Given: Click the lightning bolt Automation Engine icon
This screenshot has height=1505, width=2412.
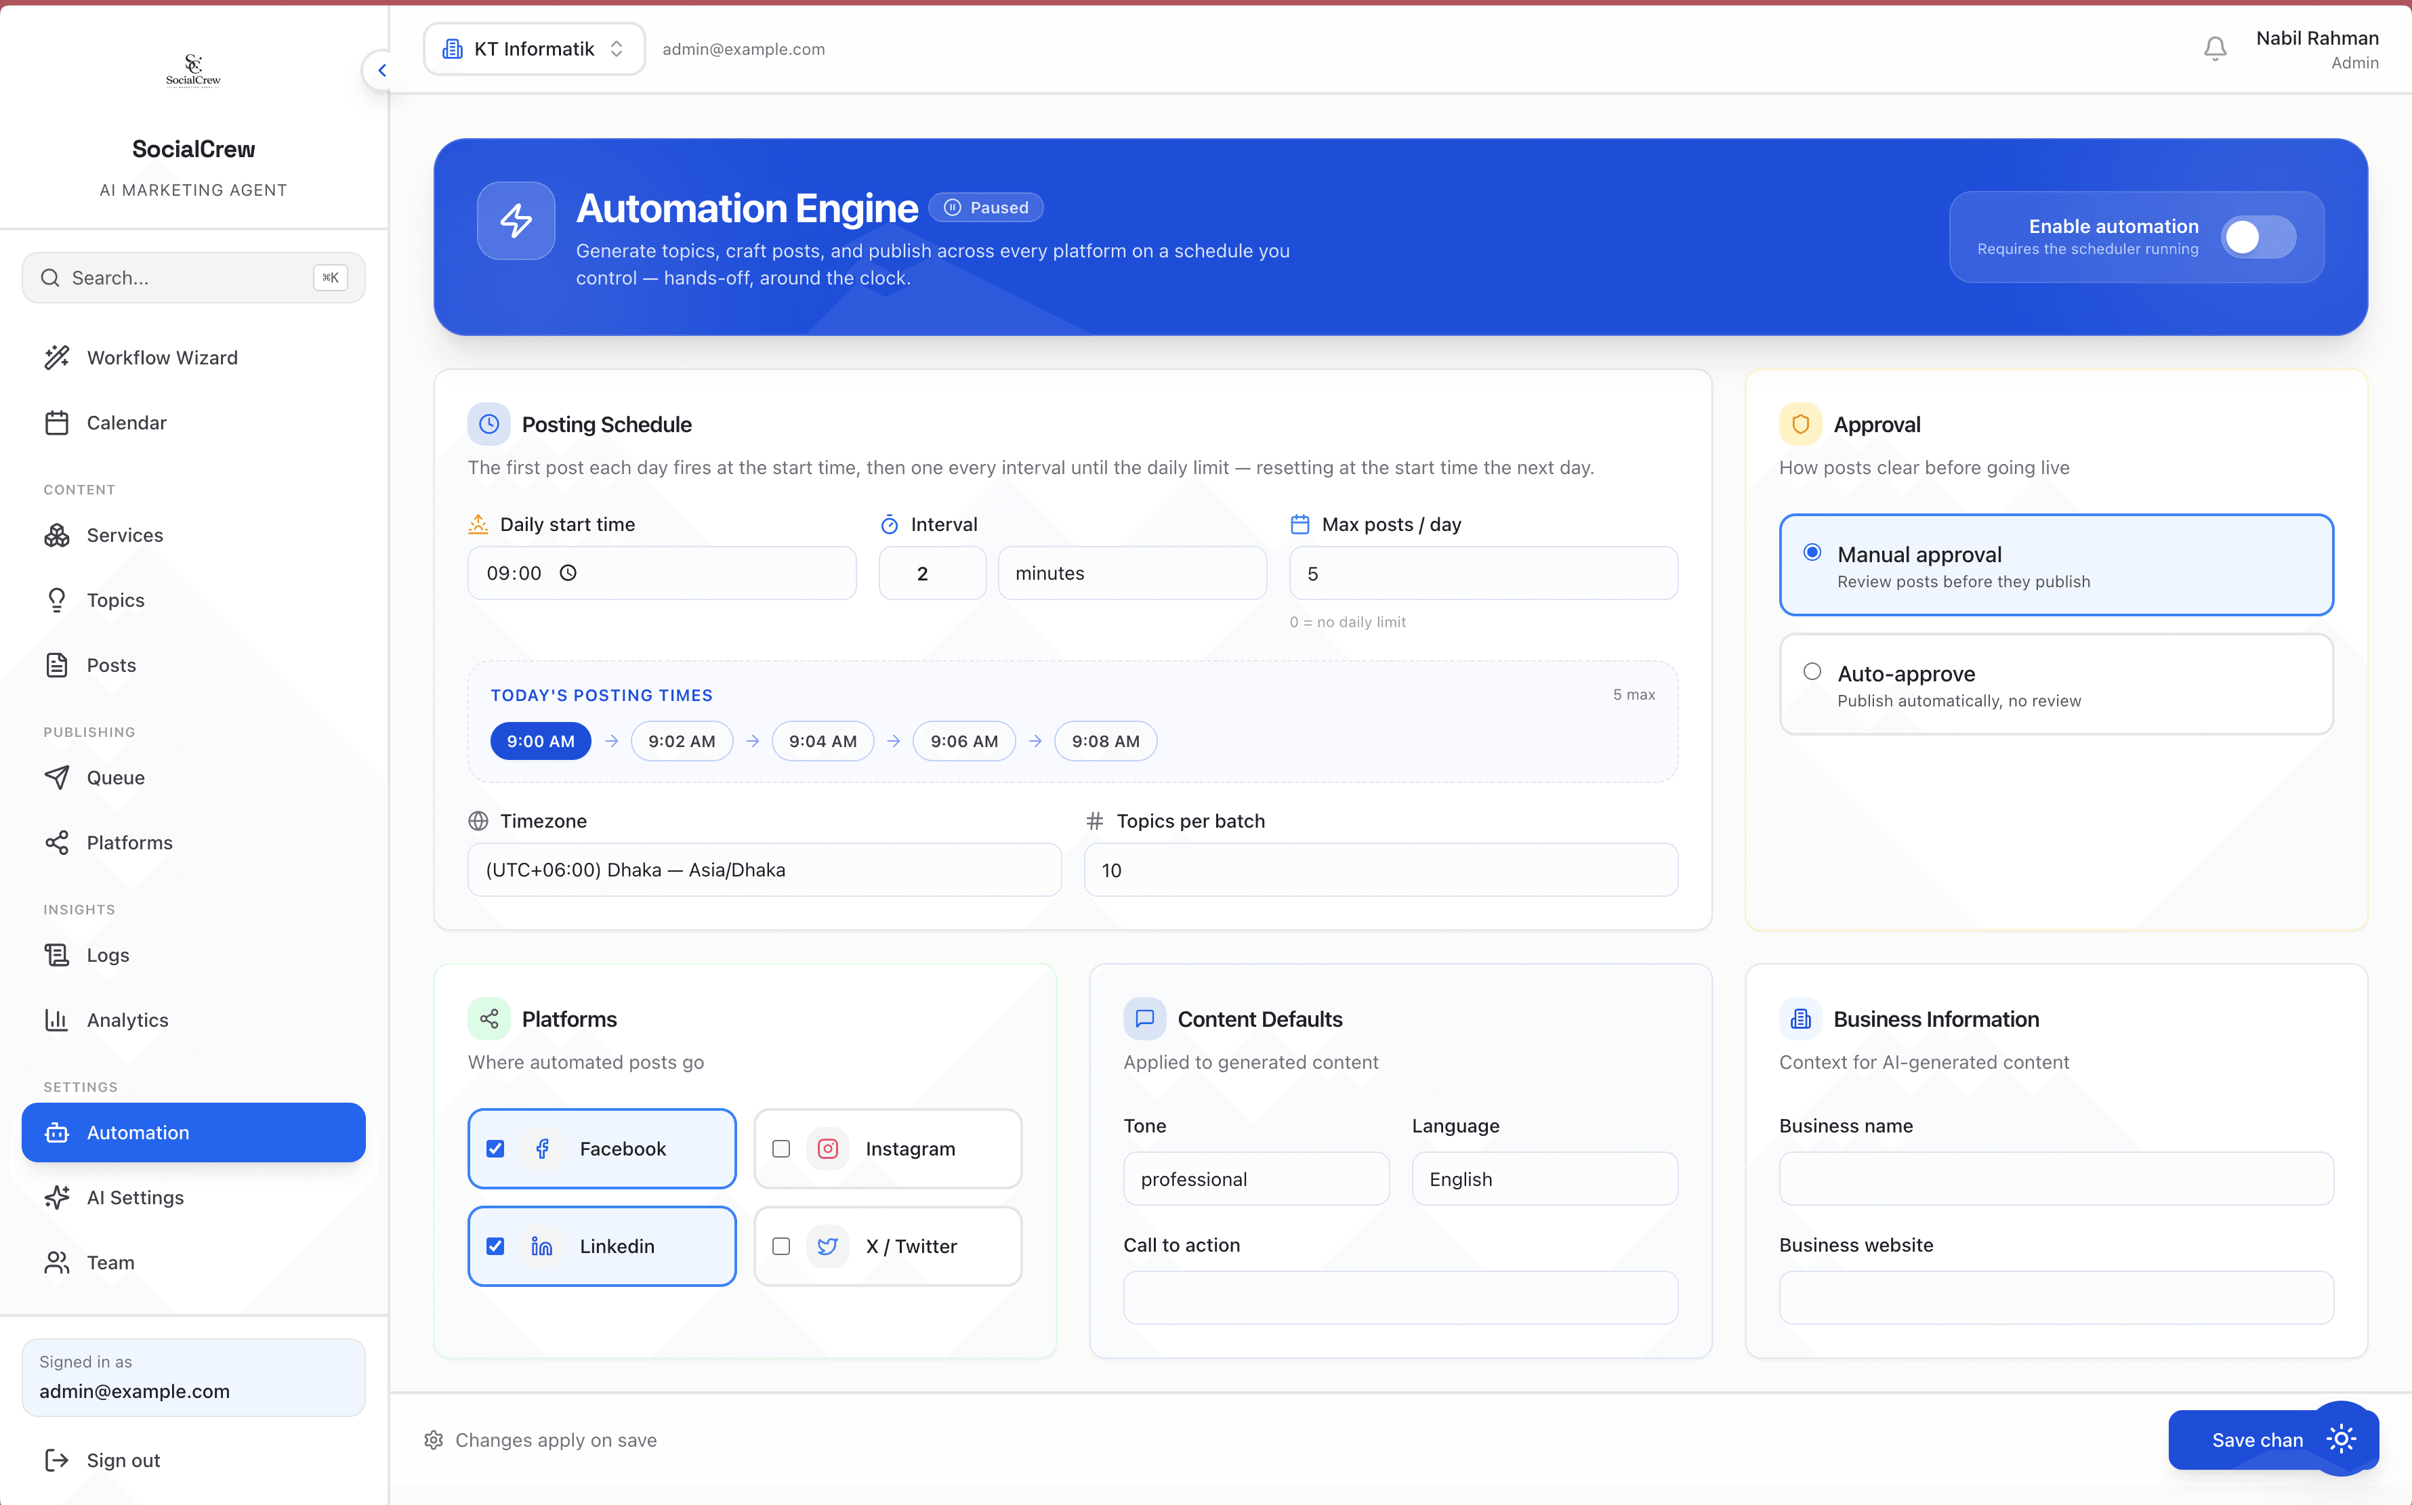Looking at the screenshot, I should pos(516,220).
